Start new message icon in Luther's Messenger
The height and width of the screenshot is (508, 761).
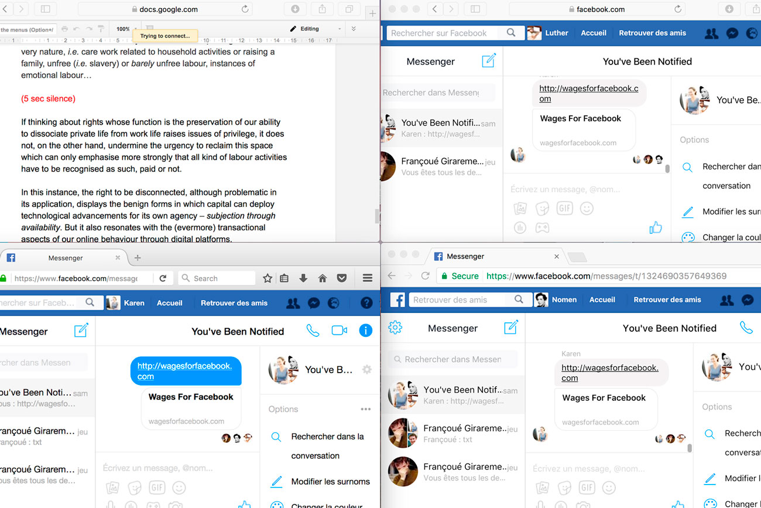point(489,60)
